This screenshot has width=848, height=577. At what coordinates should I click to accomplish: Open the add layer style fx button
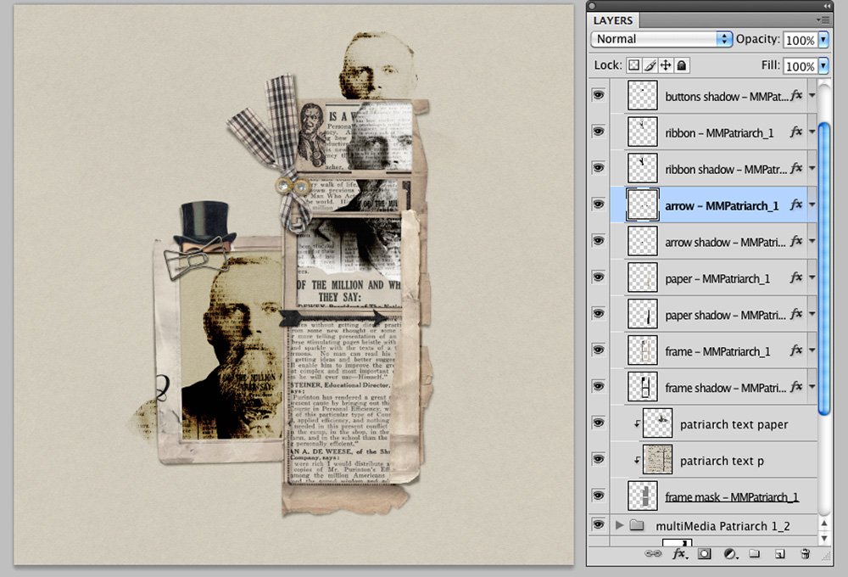click(680, 554)
